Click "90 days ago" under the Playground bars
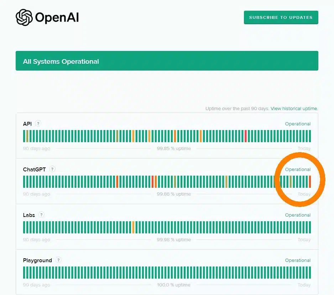Screen dimensions: 334x295 (x=36, y=285)
